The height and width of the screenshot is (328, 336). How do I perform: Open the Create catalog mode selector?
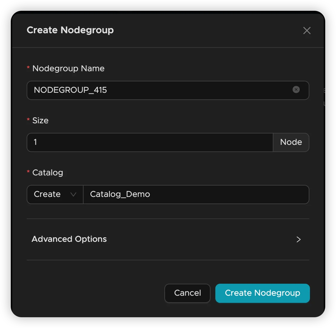click(55, 195)
